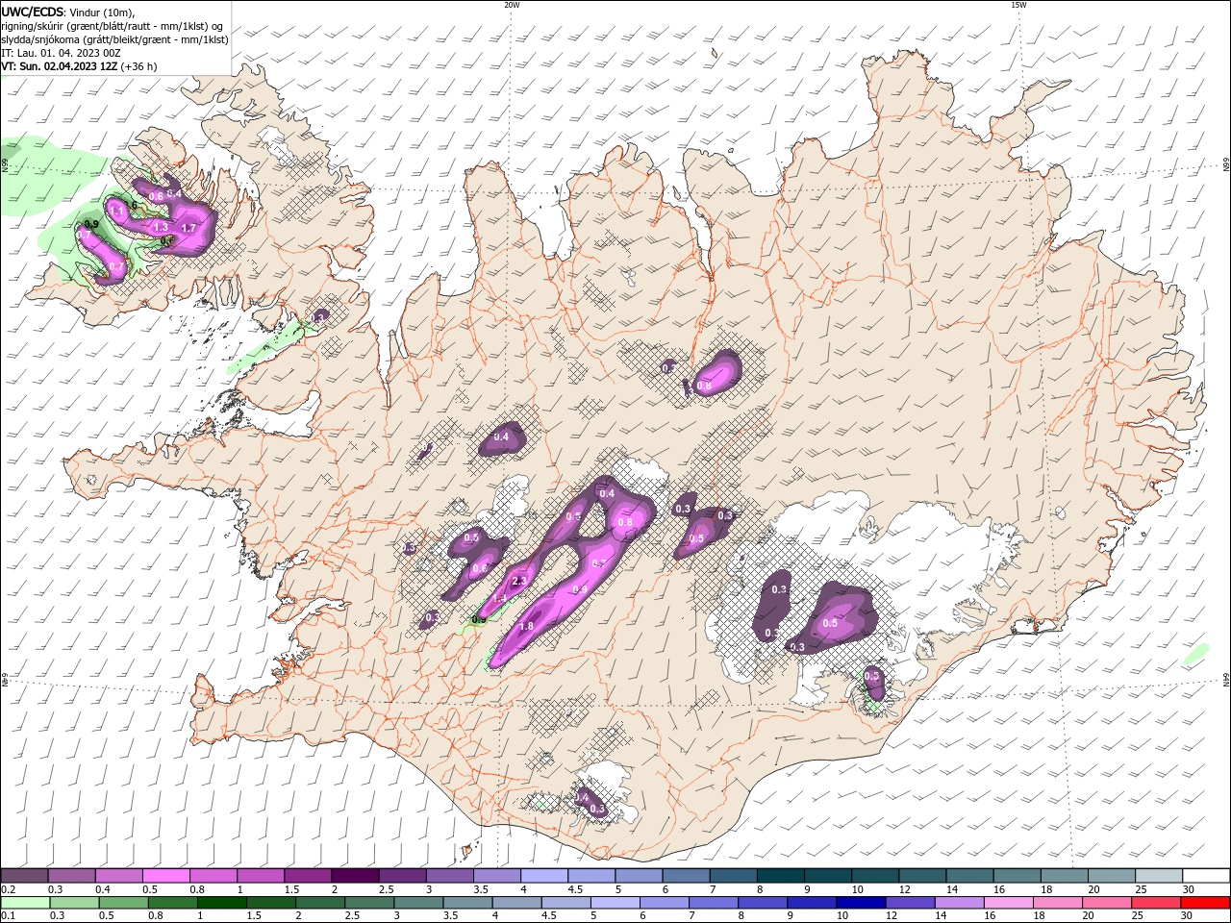Click the 'UWC/ECDS: Vindur (10m),' title text

(x=67, y=12)
